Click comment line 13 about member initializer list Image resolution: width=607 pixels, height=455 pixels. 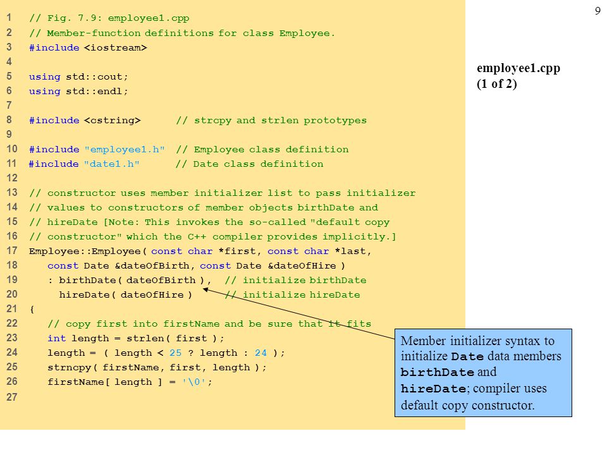[223, 193]
